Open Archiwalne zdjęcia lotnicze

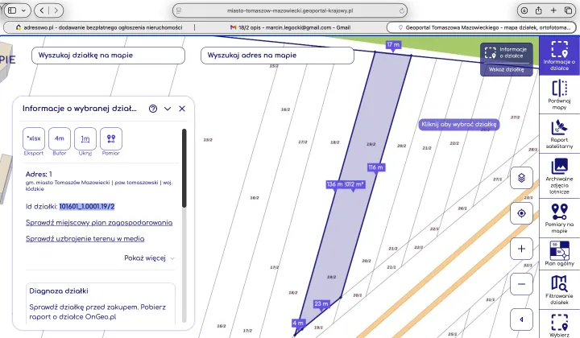coord(559,175)
